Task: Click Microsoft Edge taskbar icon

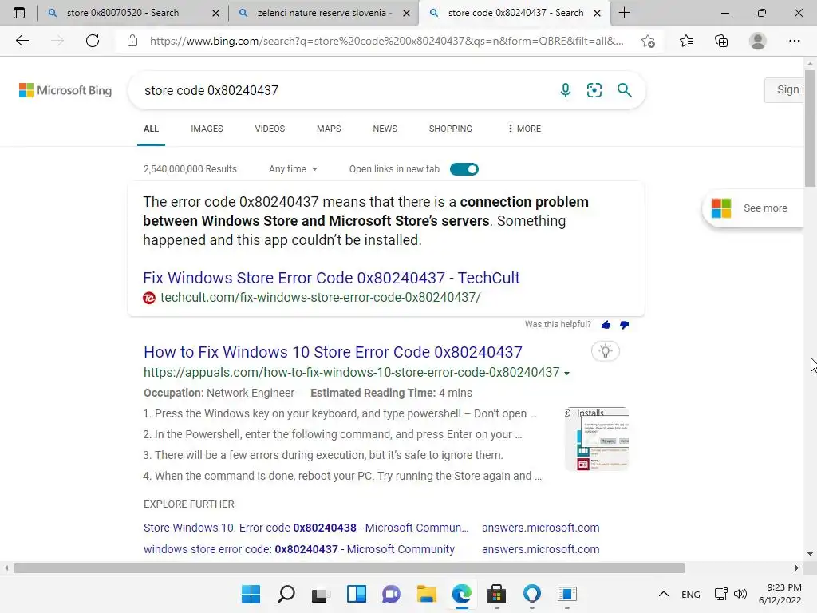Action: [x=462, y=594]
